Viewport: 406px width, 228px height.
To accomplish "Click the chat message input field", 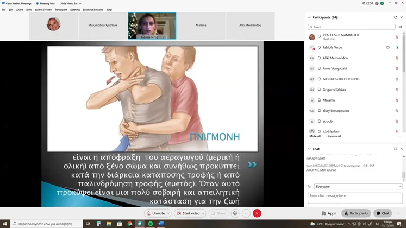I will (x=354, y=198).
